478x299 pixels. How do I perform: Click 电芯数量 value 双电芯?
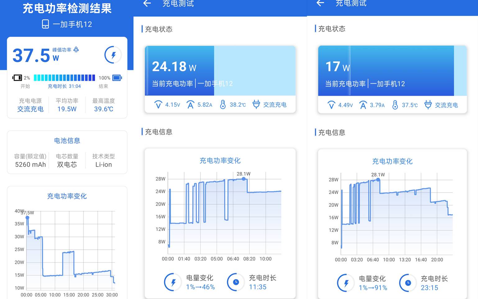click(x=67, y=165)
